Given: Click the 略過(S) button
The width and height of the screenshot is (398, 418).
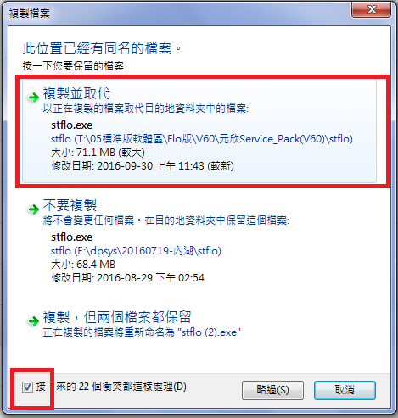Looking at the screenshot, I should click(x=272, y=390).
